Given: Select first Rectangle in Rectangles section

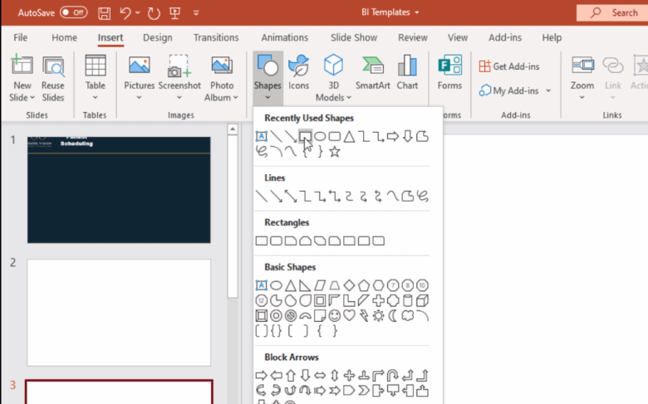Looking at the screenshot, I should coord(262,241).
